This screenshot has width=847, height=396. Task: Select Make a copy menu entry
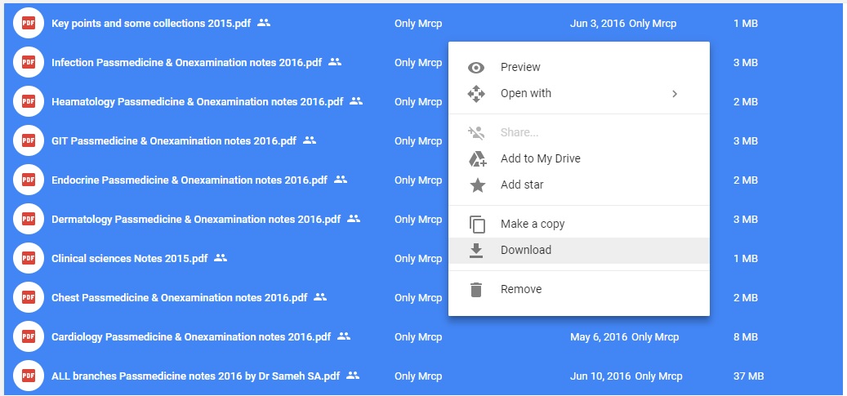[x=579, y=225]
